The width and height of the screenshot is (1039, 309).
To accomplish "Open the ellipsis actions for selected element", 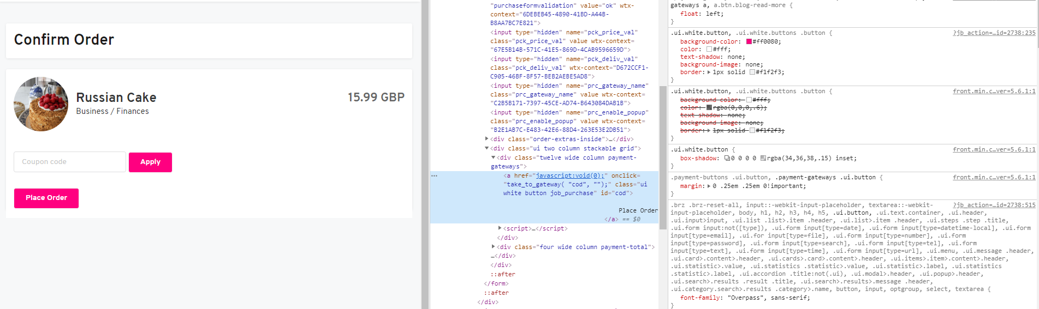I will point(434,175).
